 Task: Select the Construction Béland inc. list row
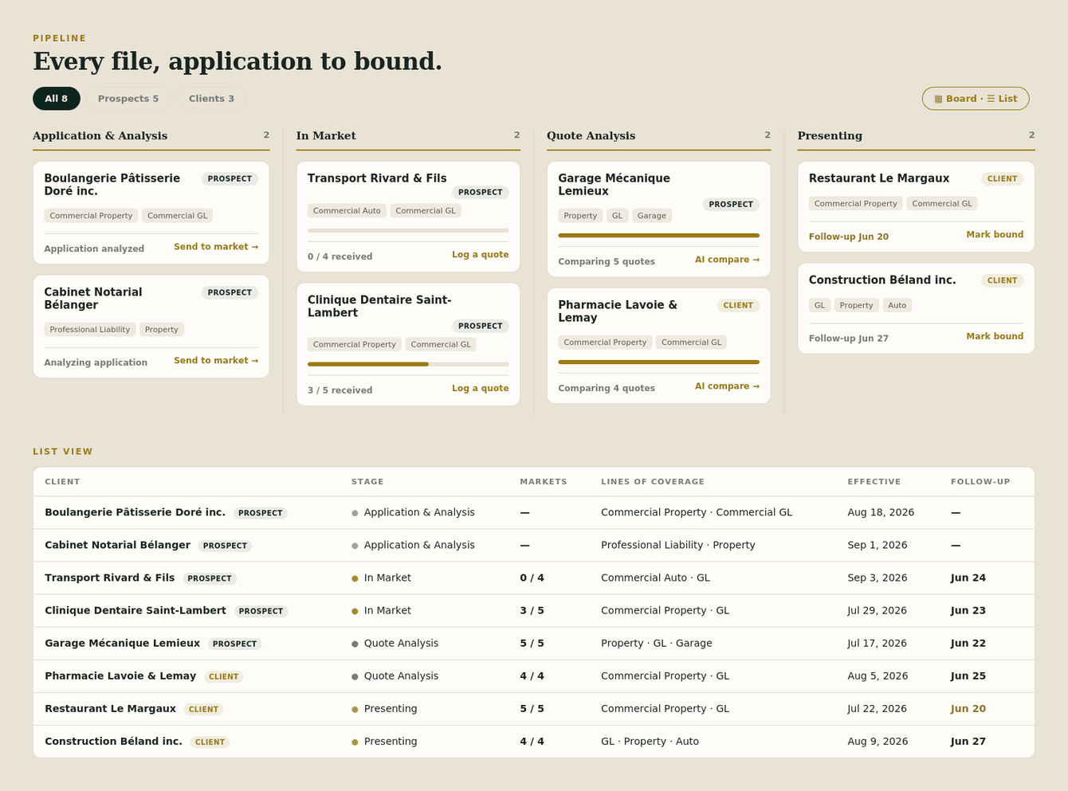(534, 742)
